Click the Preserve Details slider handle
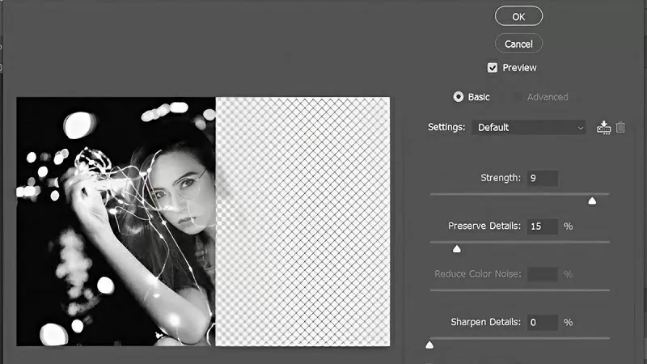The width and height of the screenshot is (647, 364). point(456,248)
